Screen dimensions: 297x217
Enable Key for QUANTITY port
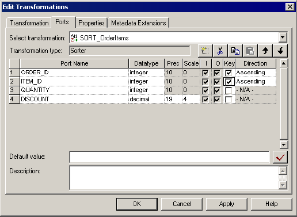pyautogui.click(x=229, y=90)
